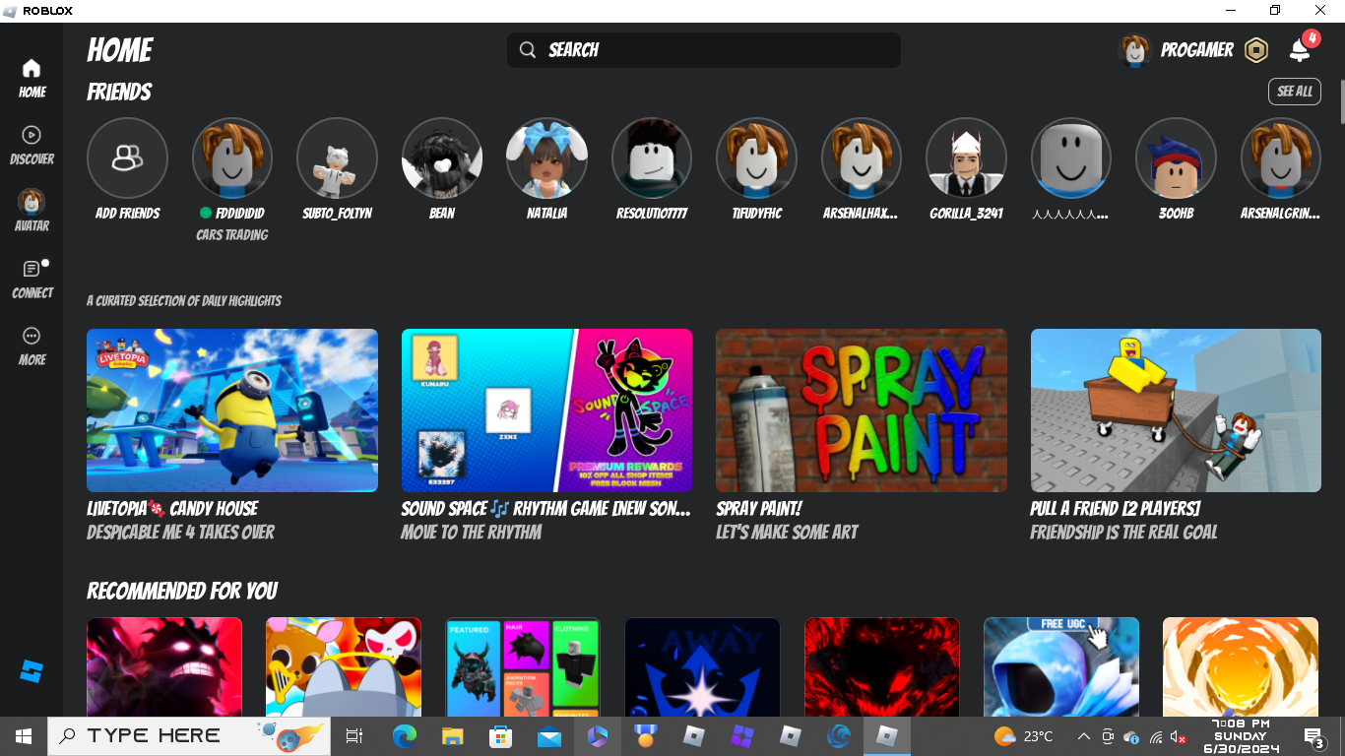The width and height of the screenshot is (1345, 756).
Task: Go to the Home tab in the sidebar
Action: (x=32, y=79)
